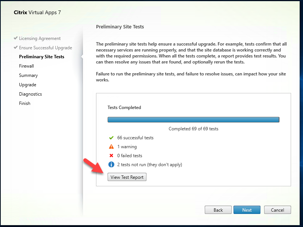
Task: Click the blue tests progress bar
Action: 194,120
